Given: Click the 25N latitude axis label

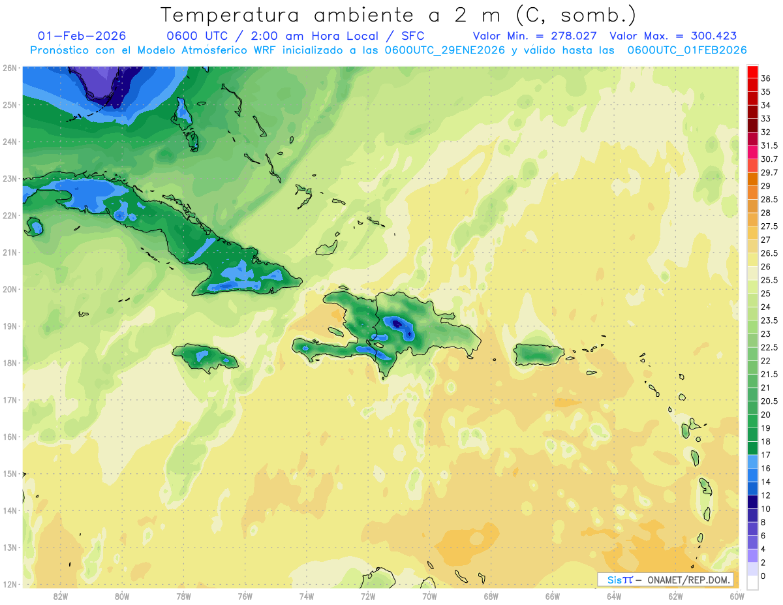Looking at the screenshot, I should click(10, 105).
